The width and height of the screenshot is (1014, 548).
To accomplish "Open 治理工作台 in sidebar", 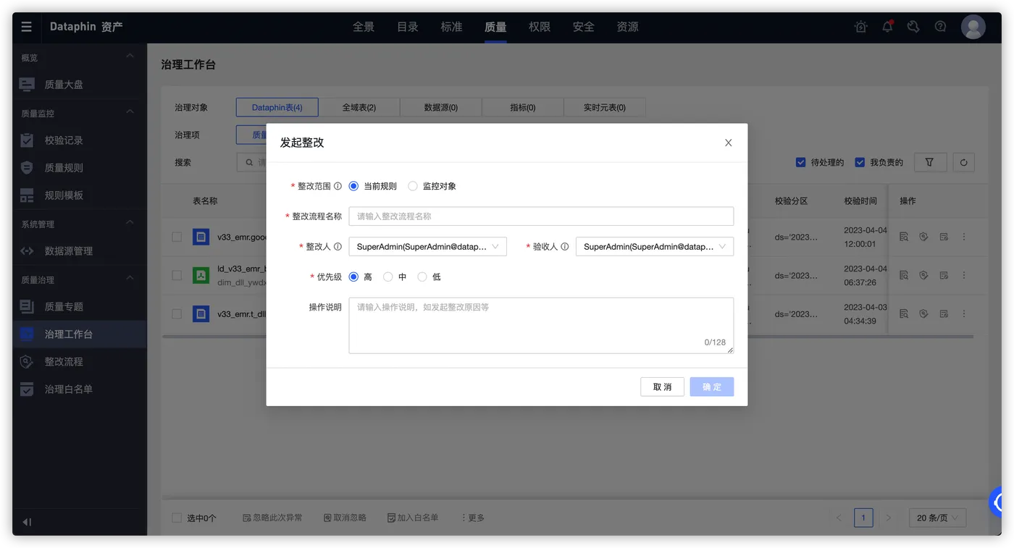I will pos(80,334).
